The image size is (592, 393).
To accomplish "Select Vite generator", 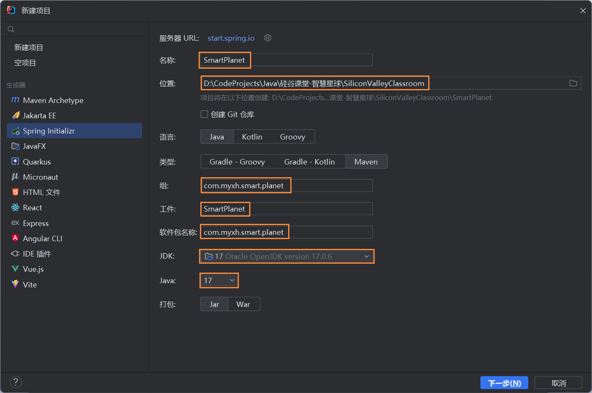I will tap(74, 284).
